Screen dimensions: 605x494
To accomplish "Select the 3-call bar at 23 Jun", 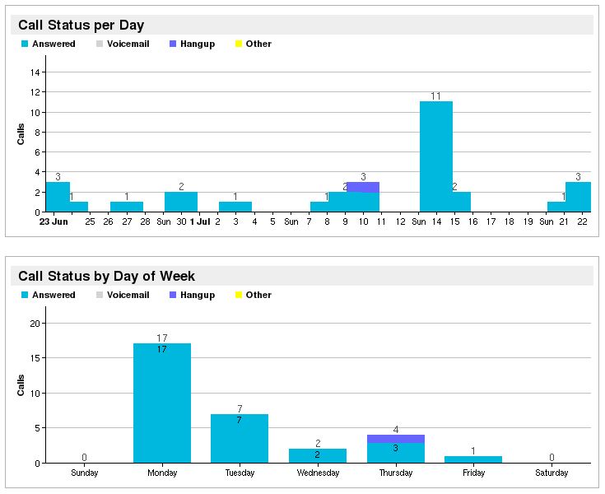I will point(58,197).
